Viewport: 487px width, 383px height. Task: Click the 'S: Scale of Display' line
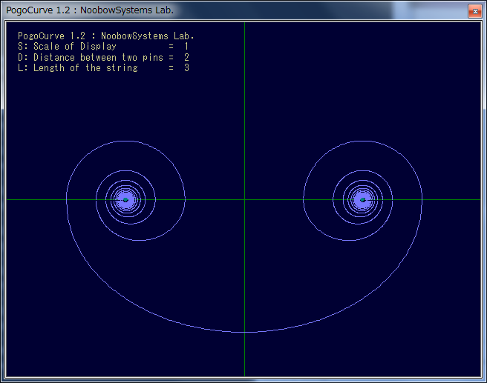tap(103, 47)
